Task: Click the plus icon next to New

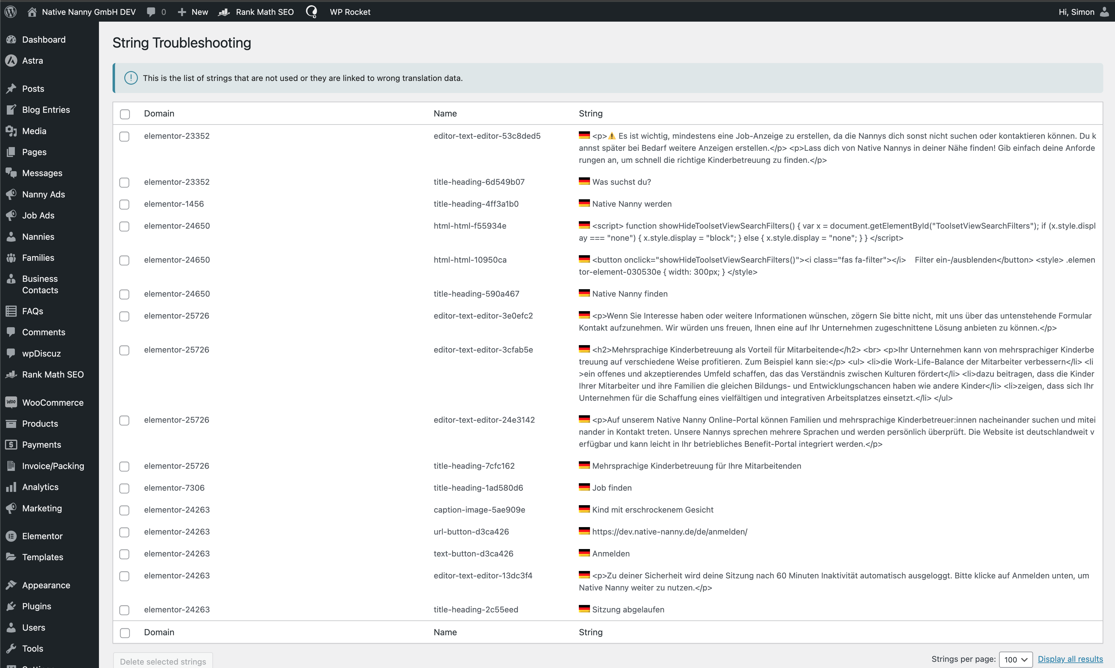Action: (x=182, y=12)
